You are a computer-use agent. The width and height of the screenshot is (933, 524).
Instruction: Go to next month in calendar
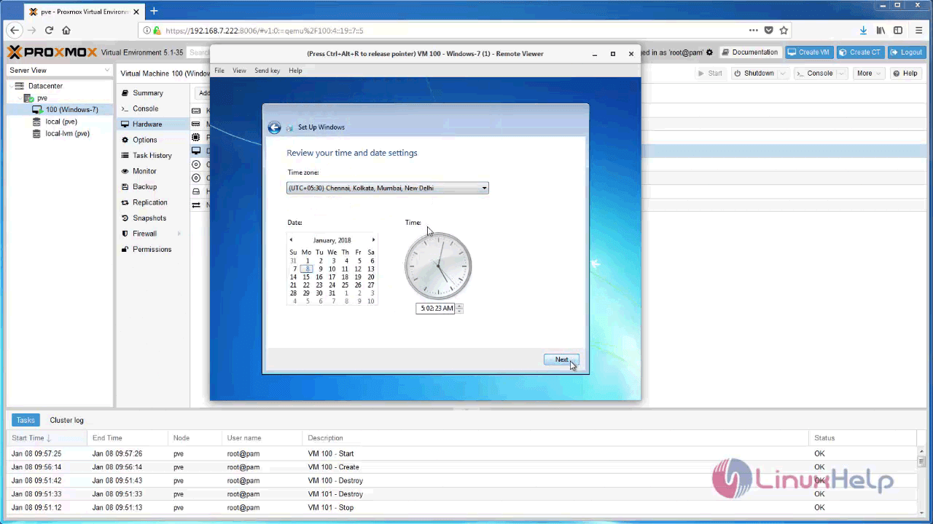click(x=373, y=240)
